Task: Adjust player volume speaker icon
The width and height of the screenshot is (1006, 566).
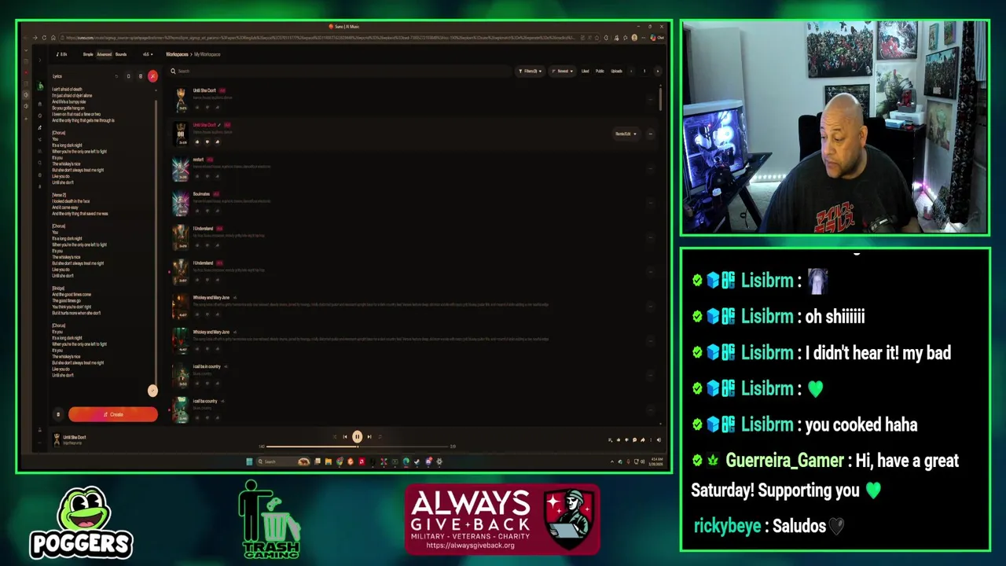Action: [x=659, y=440]
